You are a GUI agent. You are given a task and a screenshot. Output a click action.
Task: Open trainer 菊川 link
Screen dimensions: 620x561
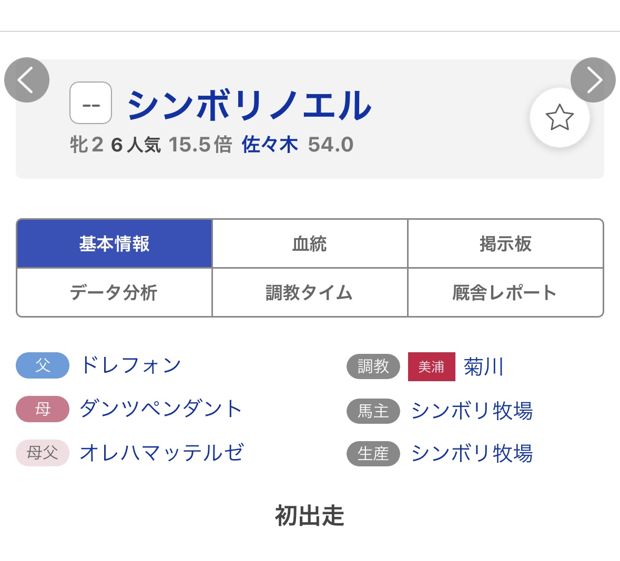tap(484, 367)
